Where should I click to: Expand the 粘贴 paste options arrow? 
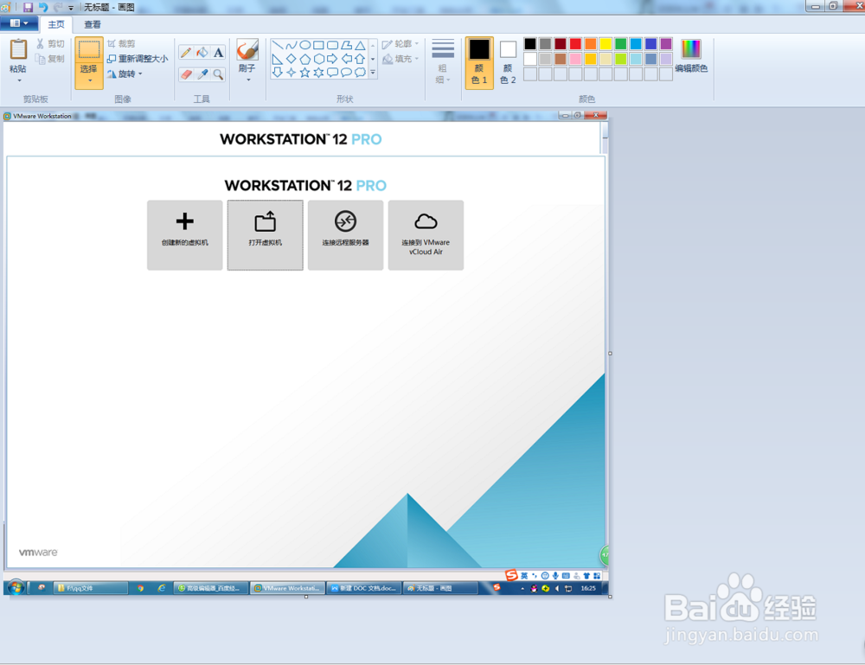[19, 80]
